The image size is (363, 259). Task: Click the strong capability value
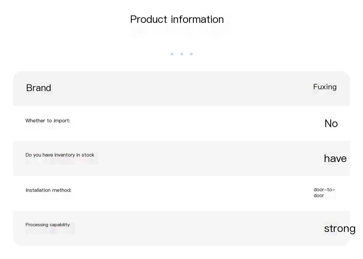[340, 228]
